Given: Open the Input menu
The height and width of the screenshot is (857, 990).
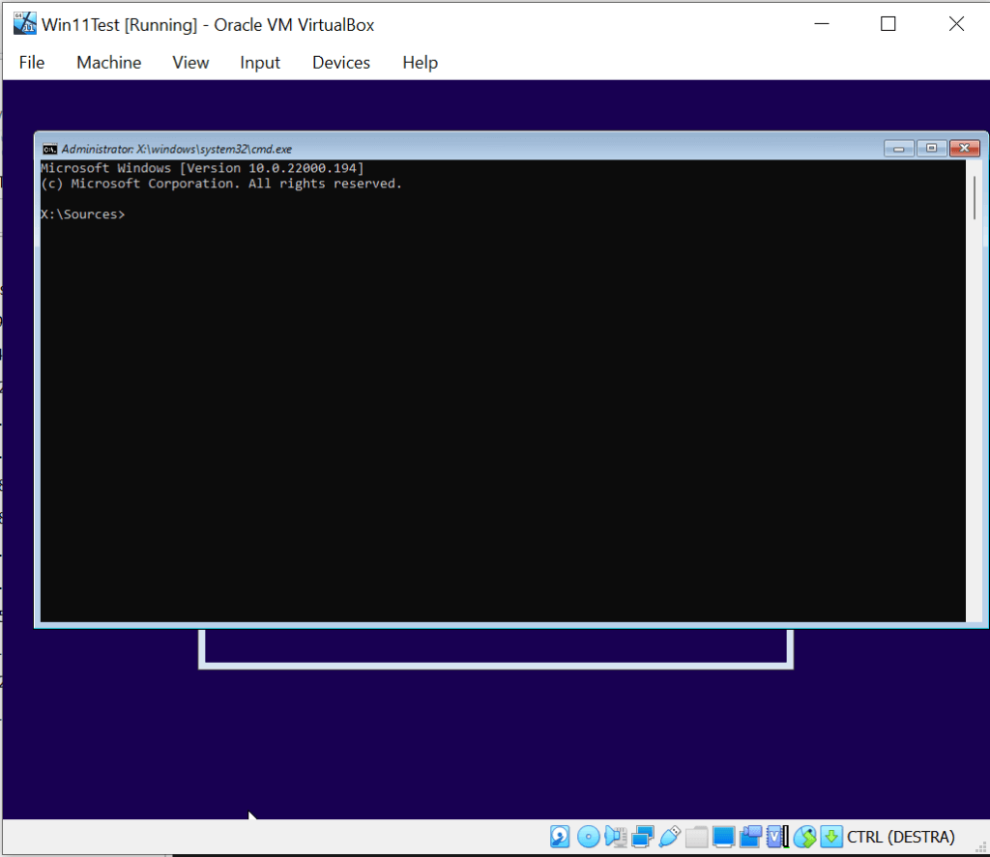Looking at the screenshot, I should [259, 63].
